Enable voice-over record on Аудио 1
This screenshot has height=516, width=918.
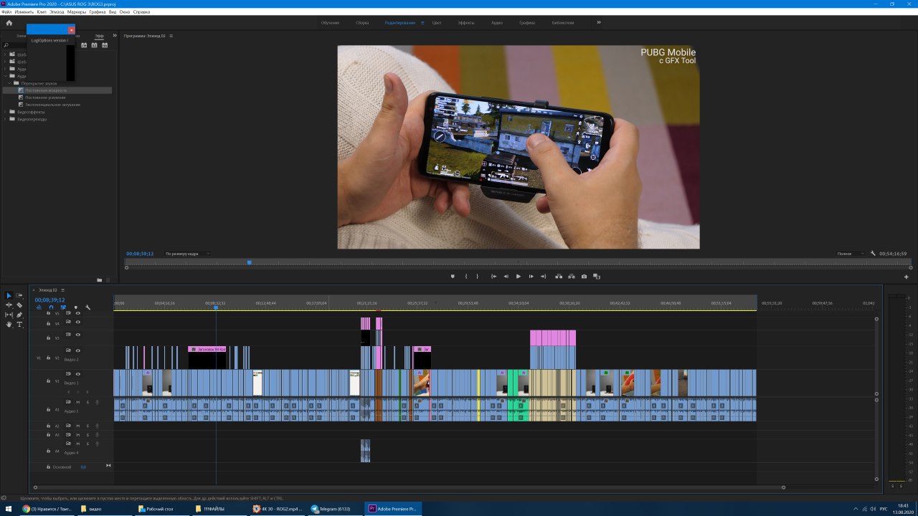pos(97,402)
